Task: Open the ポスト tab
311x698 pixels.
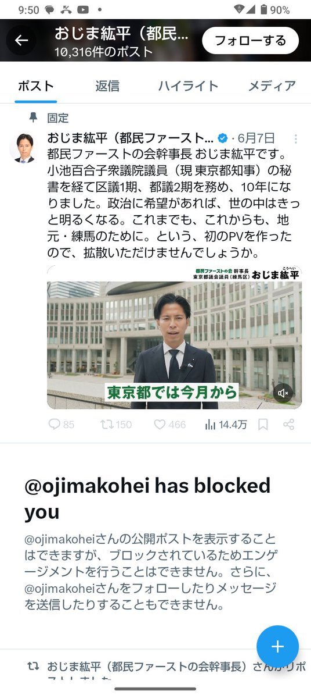Action: click(36, 86)
